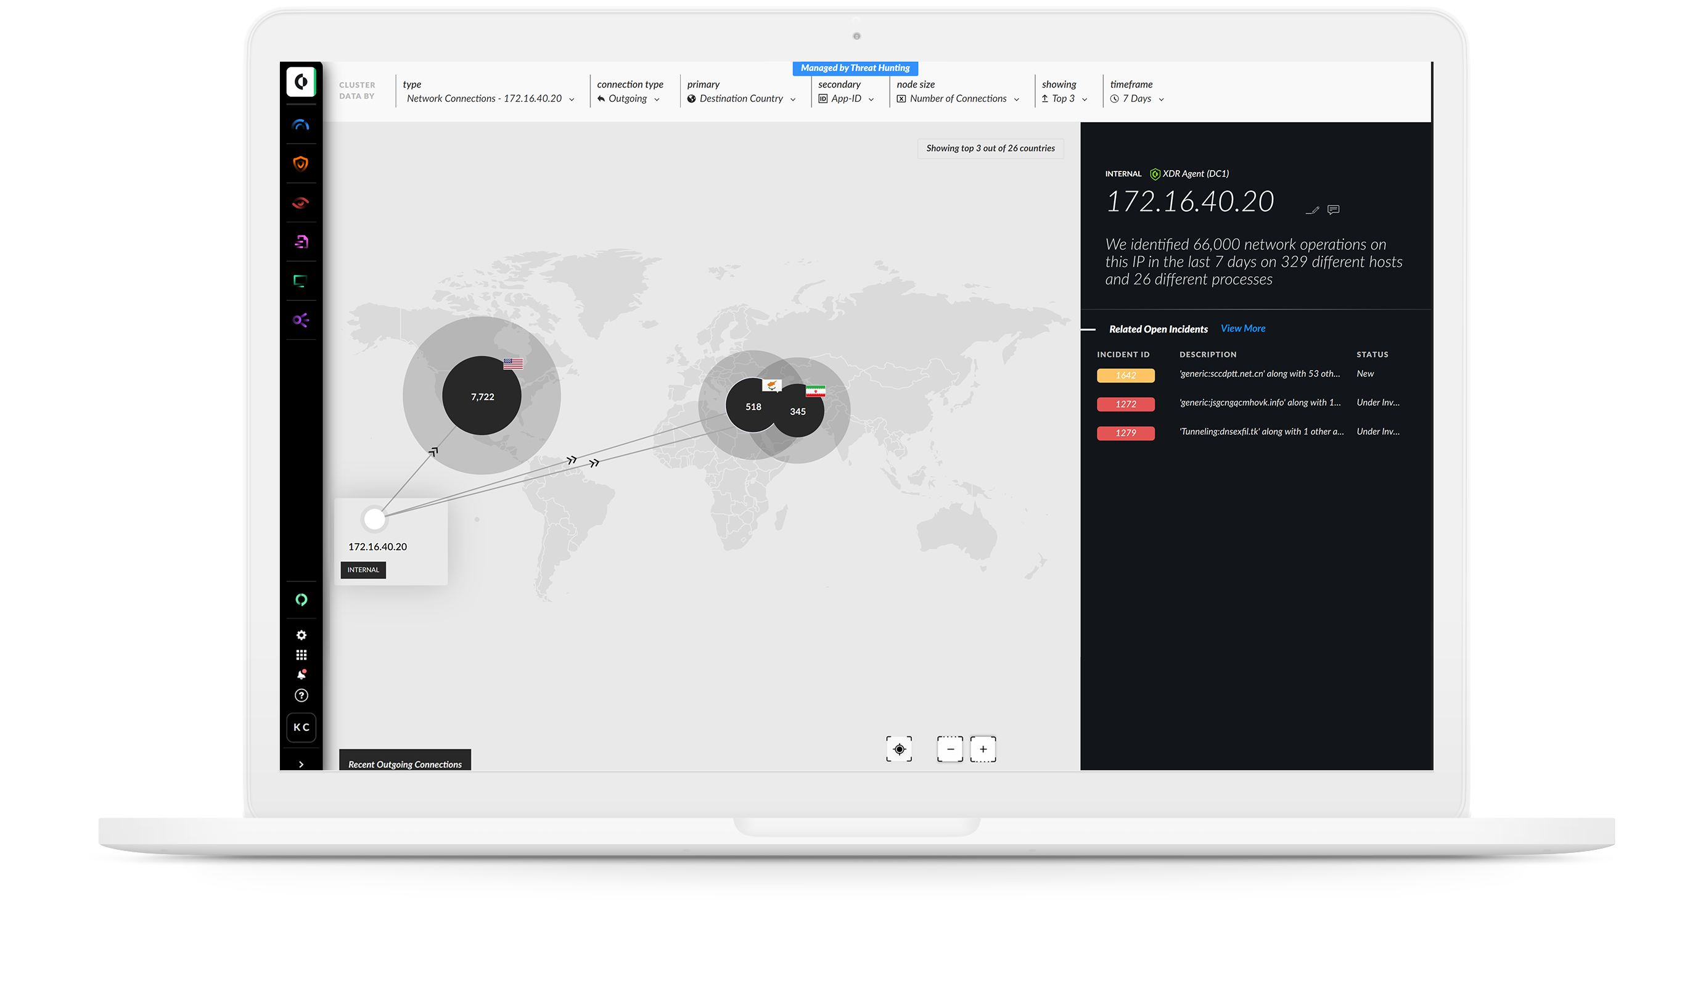This screenshot has height=983, width=1682.
Task: Select the 7,722 United States node
Action: 482,397
